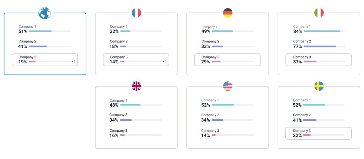Click the Italy flag icon
Image resolution: width=364 pixels, height=159 pixels.
click(319, 13)
